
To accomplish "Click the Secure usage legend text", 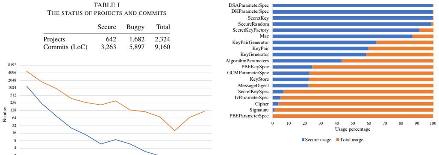I will [x=318, y=140].
